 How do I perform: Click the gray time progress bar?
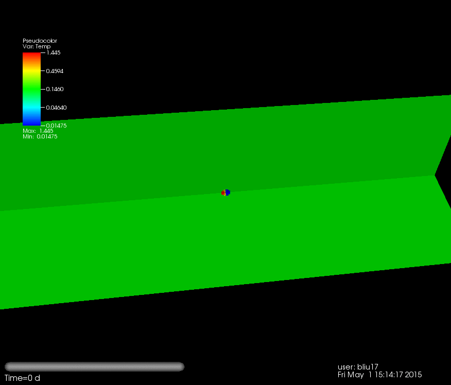(94, 366)
